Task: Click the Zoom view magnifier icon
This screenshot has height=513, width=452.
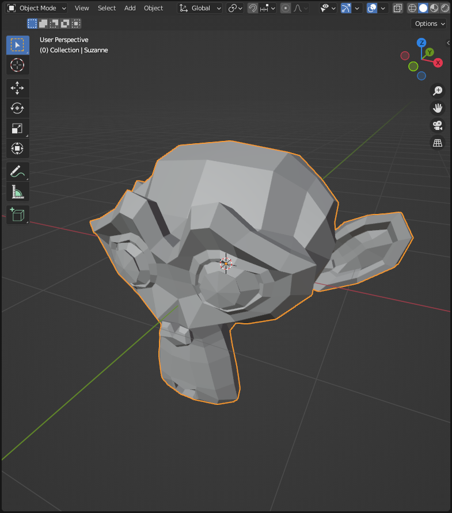Action: 438,91
